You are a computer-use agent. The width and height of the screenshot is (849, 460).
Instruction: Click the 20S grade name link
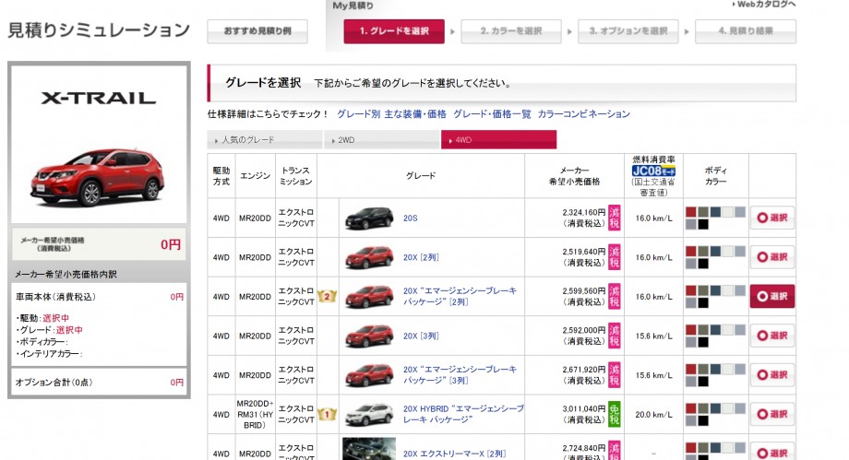click(x=411, y=218)
